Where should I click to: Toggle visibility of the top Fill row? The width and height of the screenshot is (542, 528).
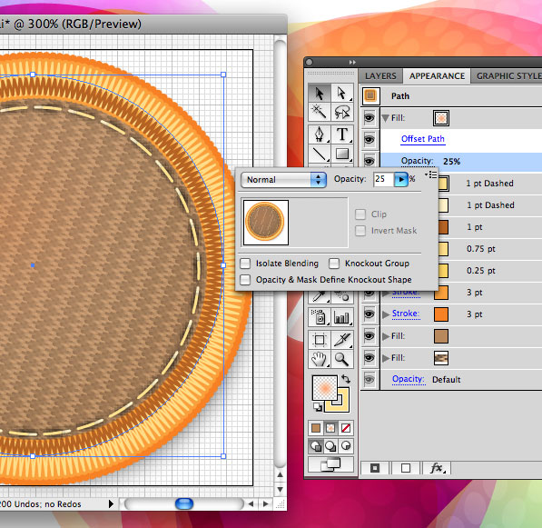point(370,117)
